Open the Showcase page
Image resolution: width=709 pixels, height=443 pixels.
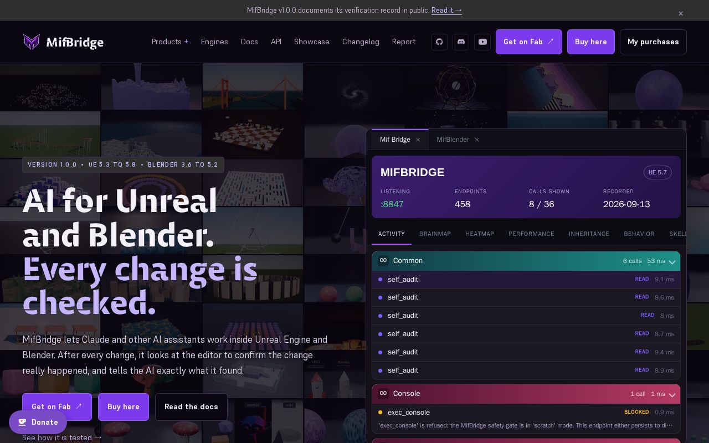pos(312,42)
